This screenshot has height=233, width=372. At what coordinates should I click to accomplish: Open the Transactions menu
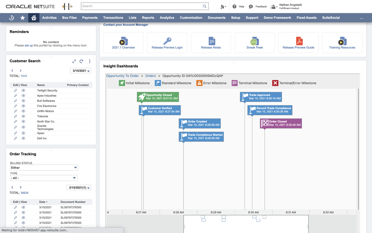tap(113, 18)
